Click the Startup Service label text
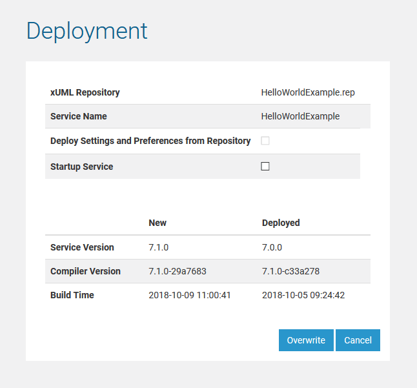 coord(81,167)
